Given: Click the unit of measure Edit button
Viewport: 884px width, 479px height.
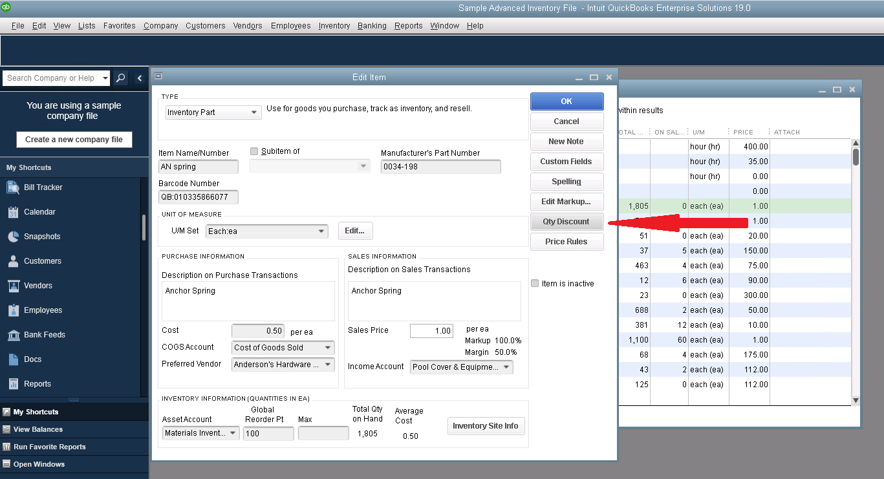Looking at the screenshot, I should tap(356, 231).
